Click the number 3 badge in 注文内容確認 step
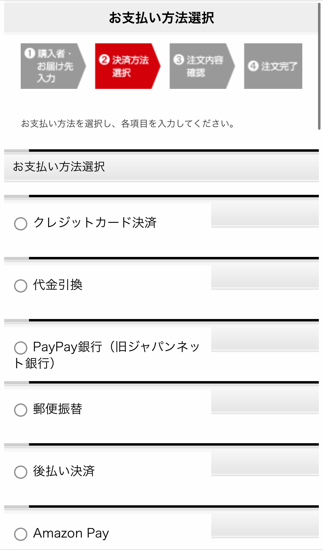The height and width of the screenshot is (550, 323). pyautogui.click(x=179, y=60)
